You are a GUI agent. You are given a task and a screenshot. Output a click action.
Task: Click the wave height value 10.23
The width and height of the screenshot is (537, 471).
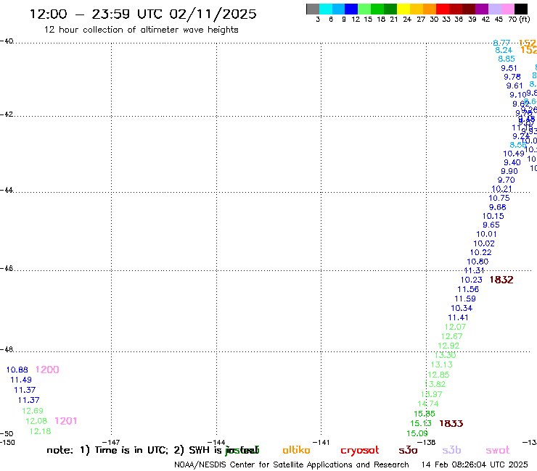[471, 280]
